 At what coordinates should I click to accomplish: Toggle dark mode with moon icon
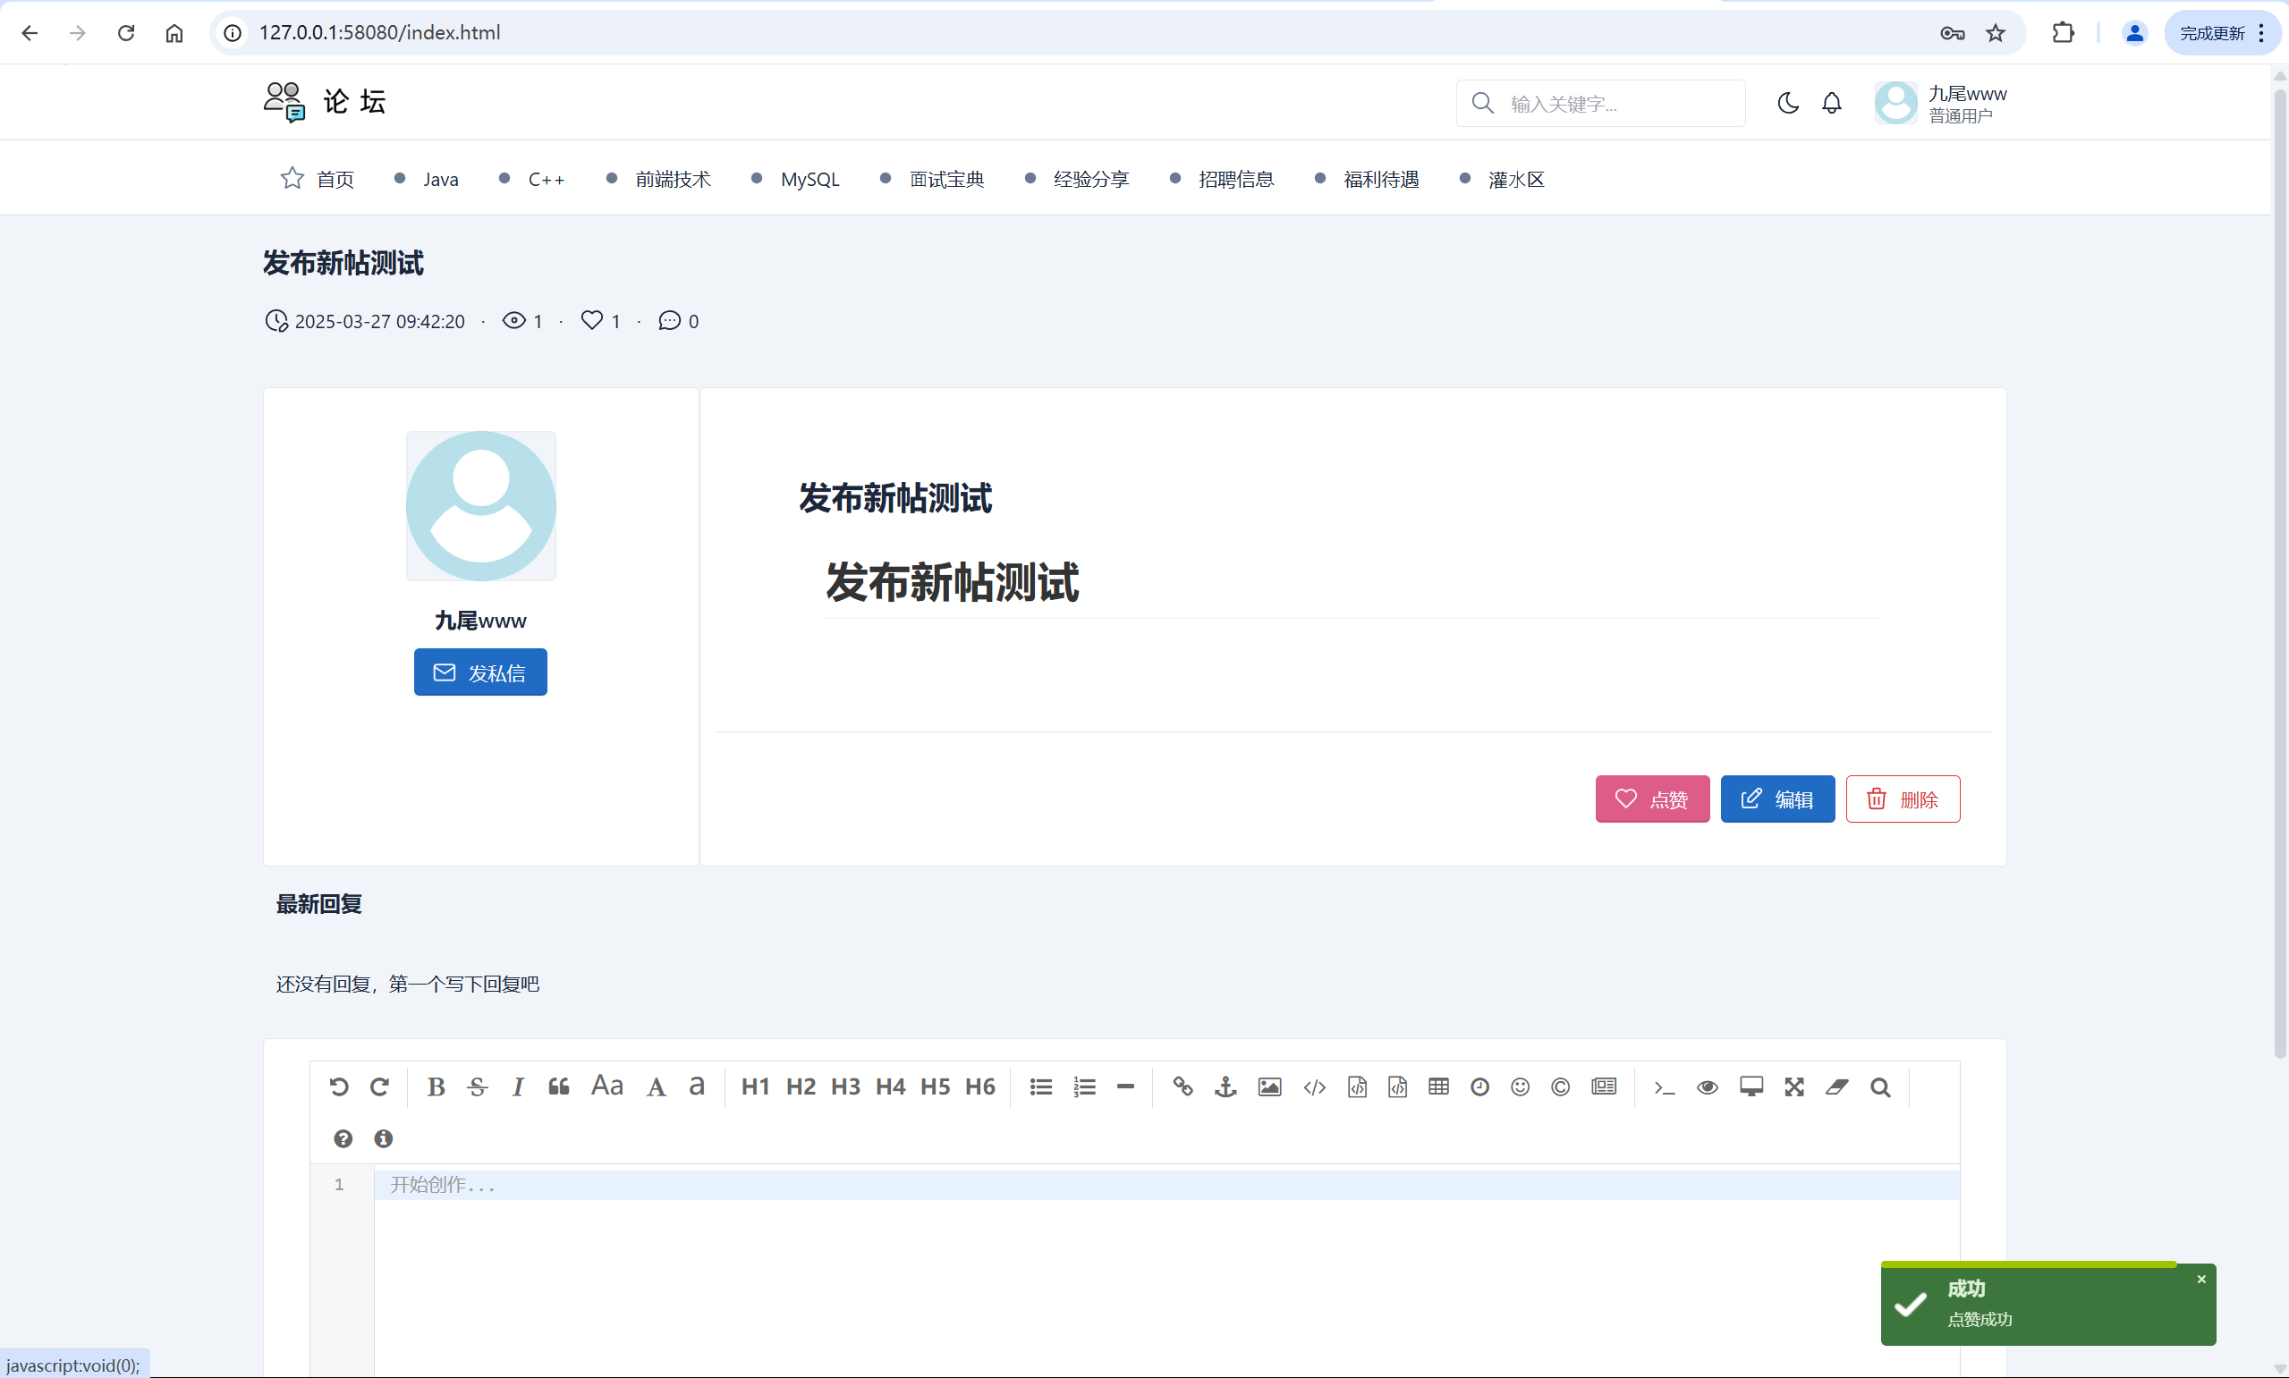click(x=1787, y=103)
